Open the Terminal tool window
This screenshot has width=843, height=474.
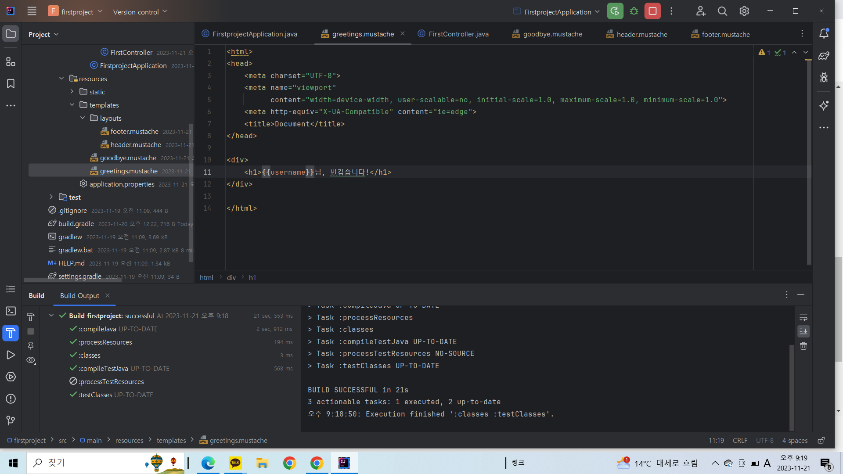[11, 311]
